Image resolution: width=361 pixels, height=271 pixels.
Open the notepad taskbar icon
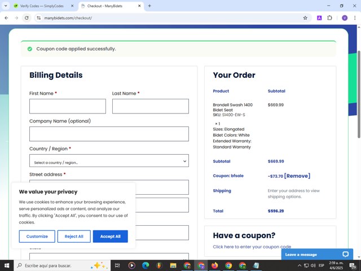pos(256,265)
